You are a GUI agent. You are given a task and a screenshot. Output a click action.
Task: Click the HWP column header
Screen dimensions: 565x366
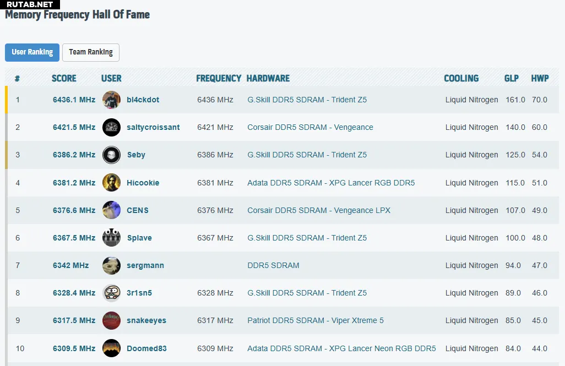point(540,78)
